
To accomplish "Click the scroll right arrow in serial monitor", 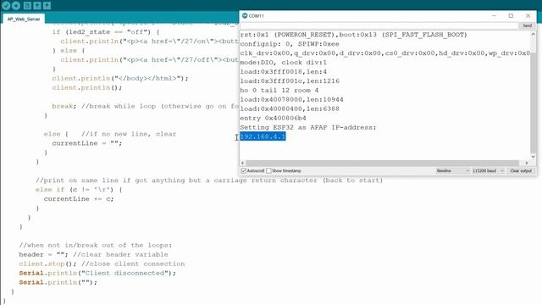I will coord(527,163).
